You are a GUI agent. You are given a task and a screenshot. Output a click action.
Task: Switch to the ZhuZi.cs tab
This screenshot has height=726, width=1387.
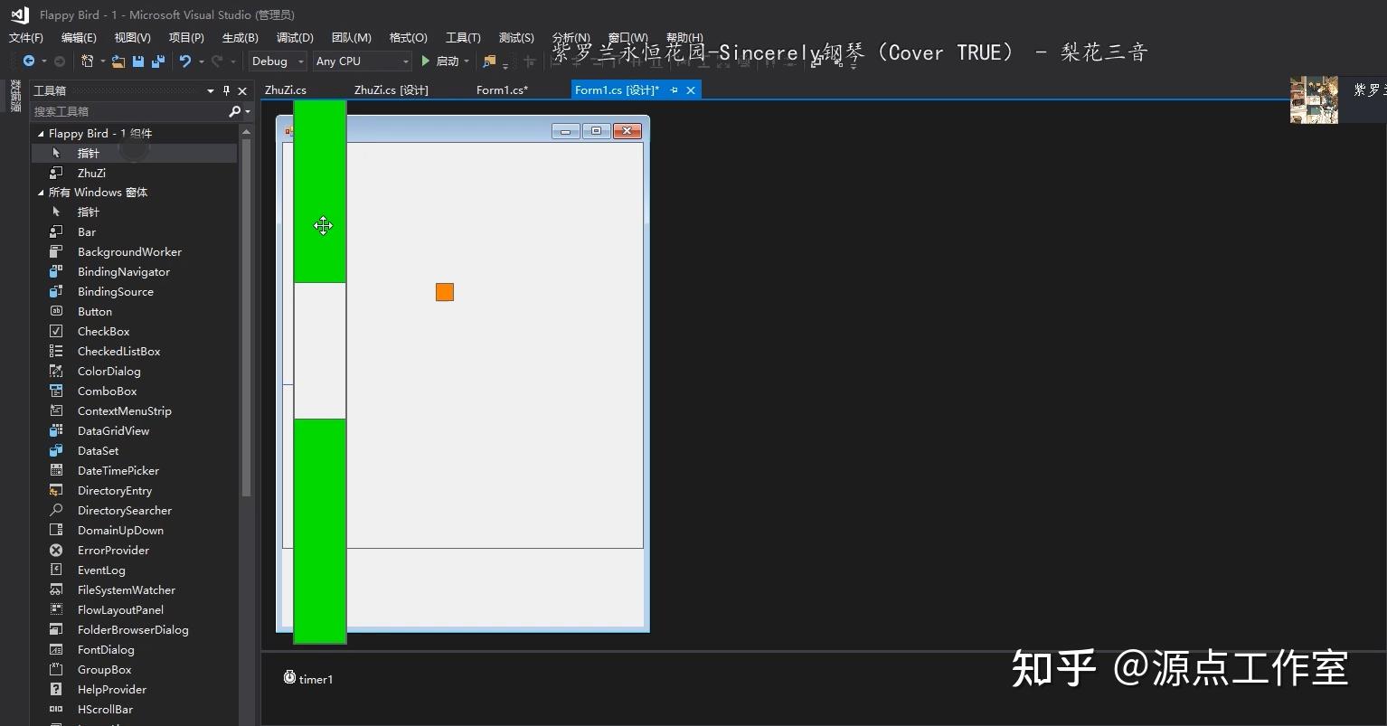(x=285, y=90)
